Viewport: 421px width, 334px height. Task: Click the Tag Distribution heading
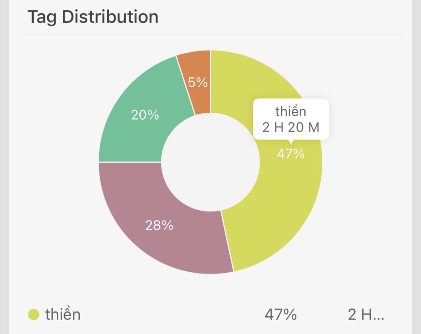(93, 17)
